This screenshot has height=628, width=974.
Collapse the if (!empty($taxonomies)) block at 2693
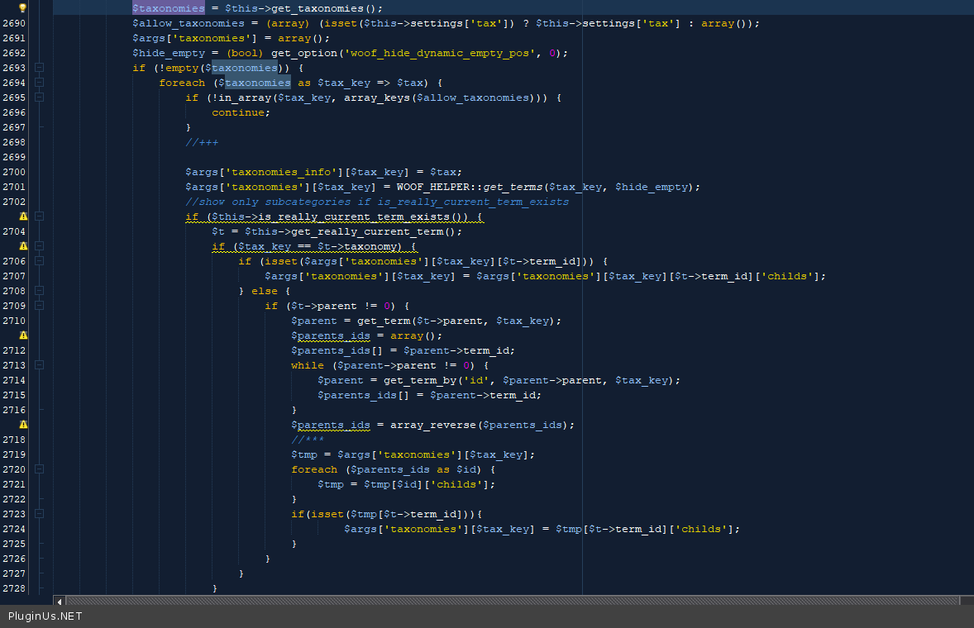(39, 68)
